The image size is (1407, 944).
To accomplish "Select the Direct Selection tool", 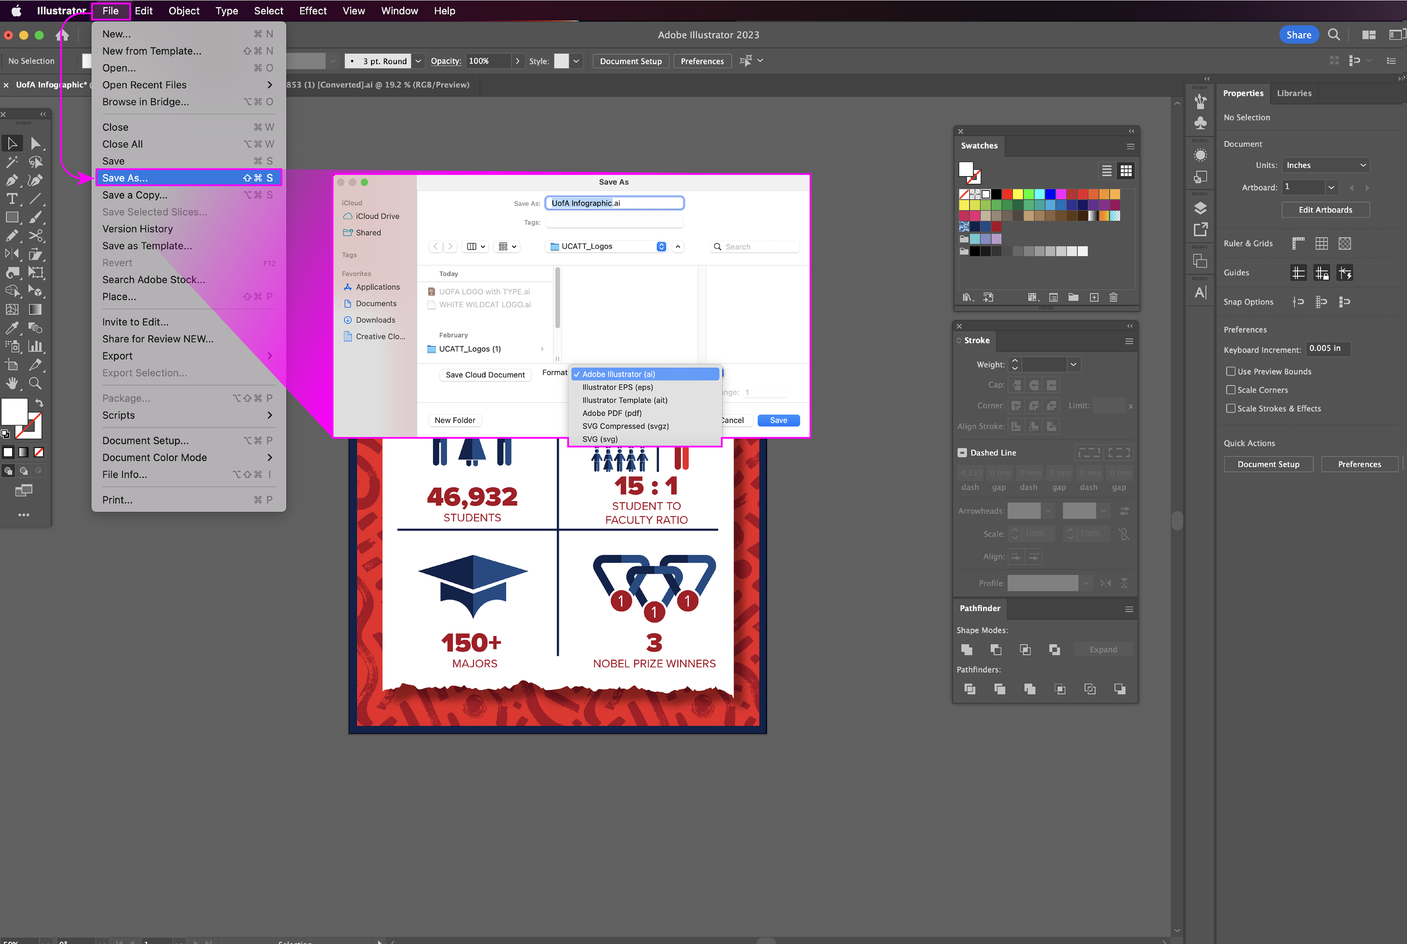I will click(36, 143).
